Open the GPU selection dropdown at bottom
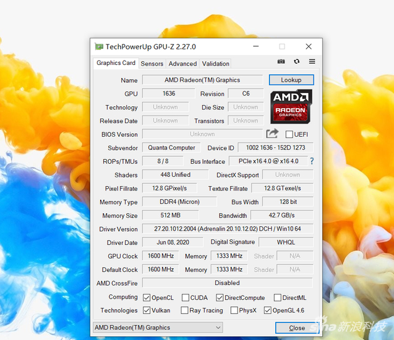 click(158, 327)
